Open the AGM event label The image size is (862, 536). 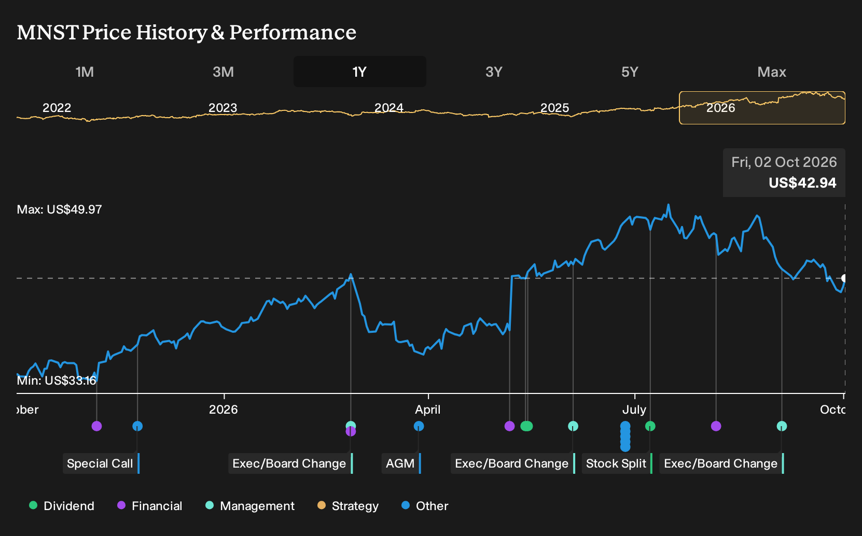click(401, 463)
